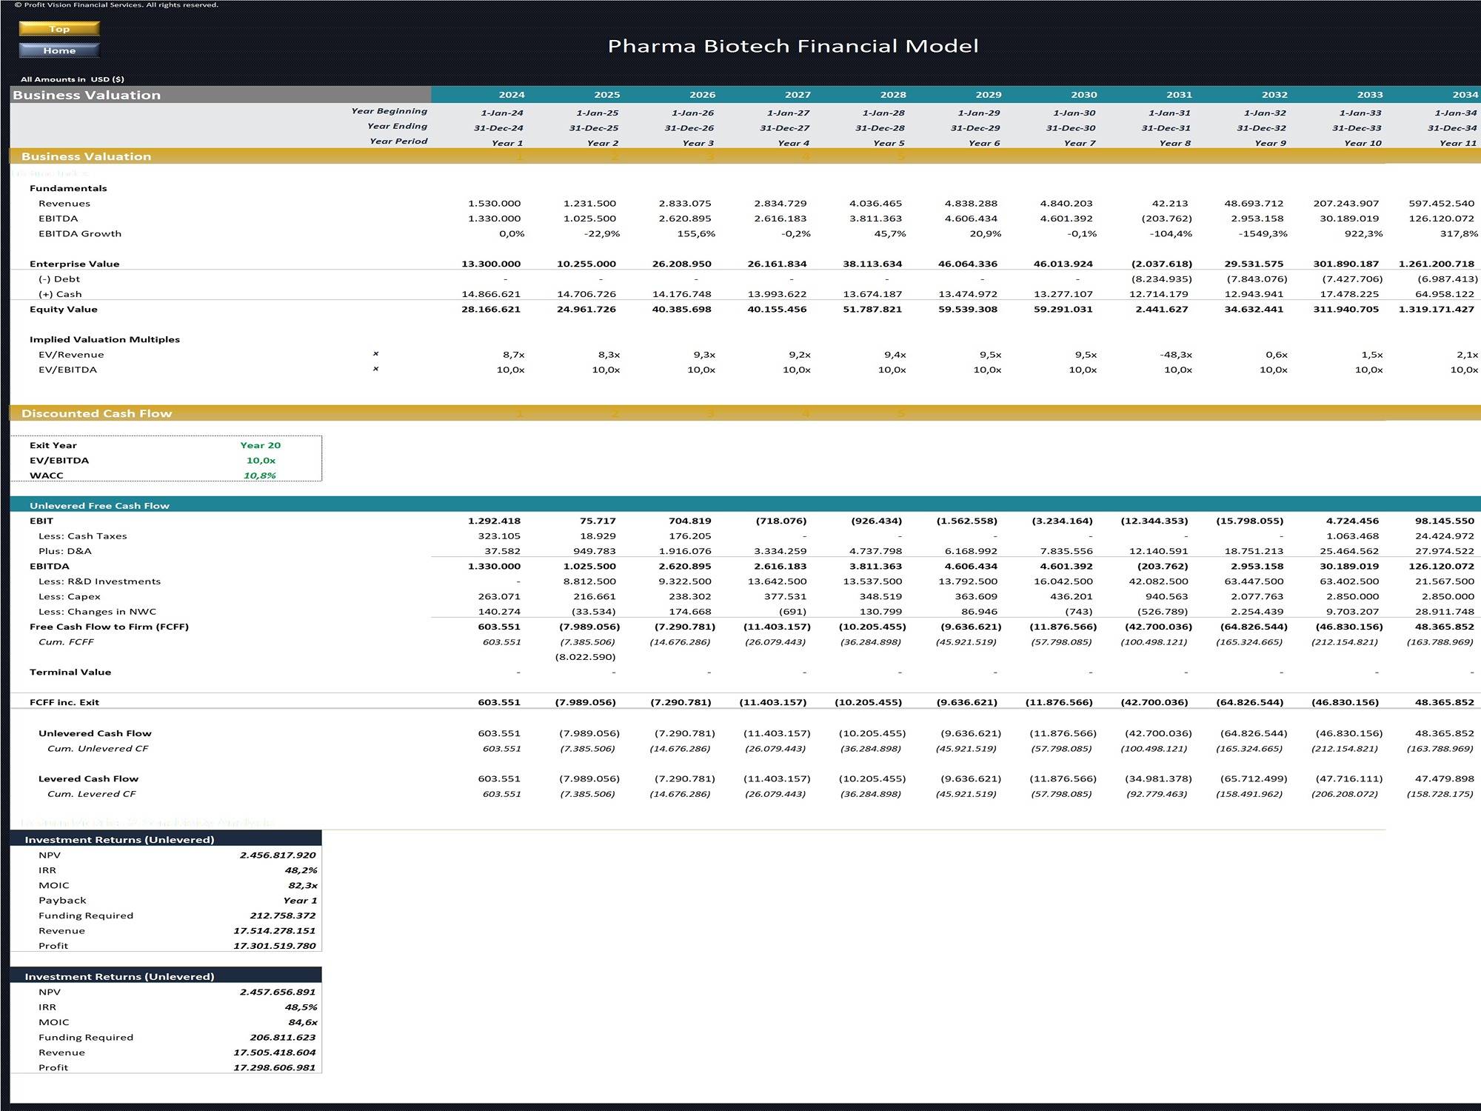1481x1111 pixels.
Task: Click the Terminal Value row label
Action: 70,672
